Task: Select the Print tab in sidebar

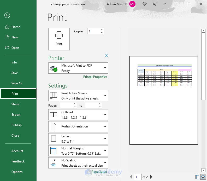Action: [18, 94]
